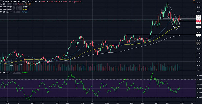Hide the MA (100, close) line via eye icon
202x104 pixels.
14,10
